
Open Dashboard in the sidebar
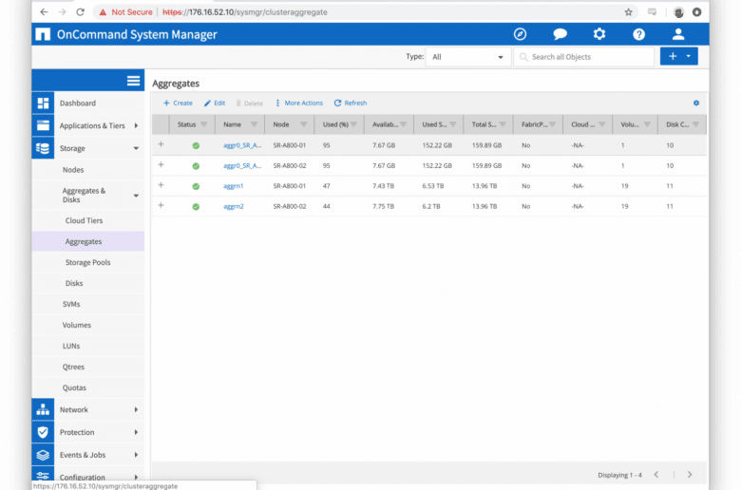click(x=78, y=103)
